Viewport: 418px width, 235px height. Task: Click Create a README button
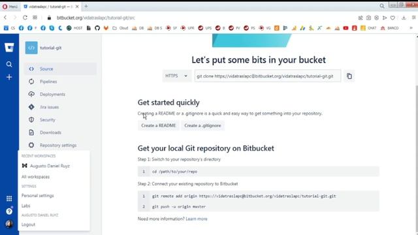[158, 125]
